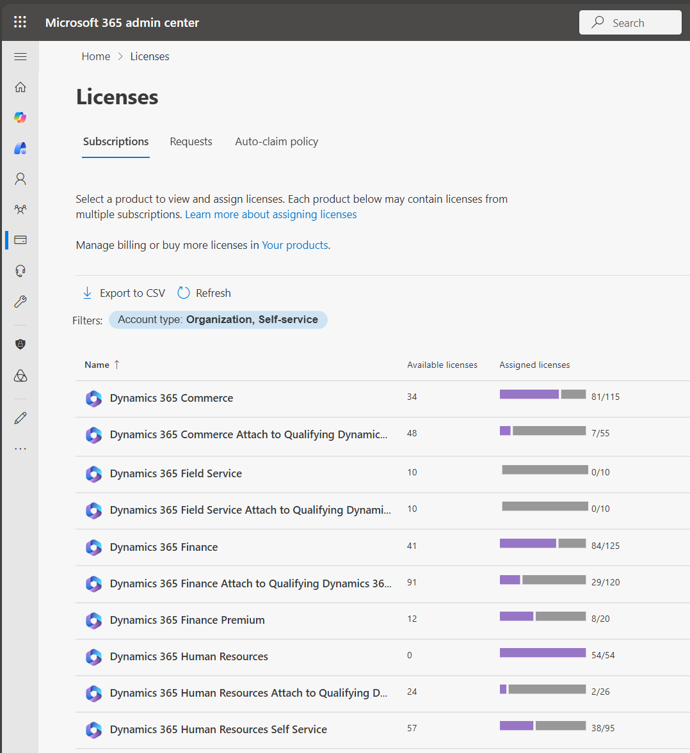The height and width of the screenshot is (753, 690).
Task: Open Account type filter pill
Action: coord(218,320)
